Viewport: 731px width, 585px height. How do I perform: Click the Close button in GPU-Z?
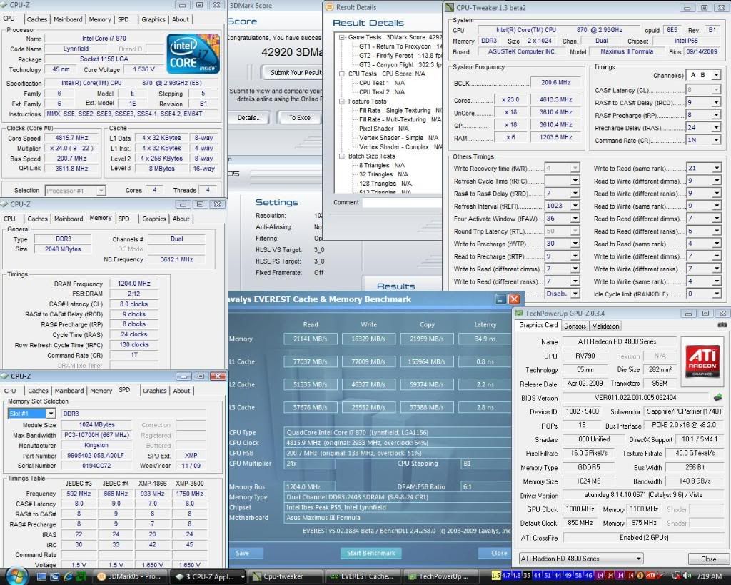click(708, 559)
